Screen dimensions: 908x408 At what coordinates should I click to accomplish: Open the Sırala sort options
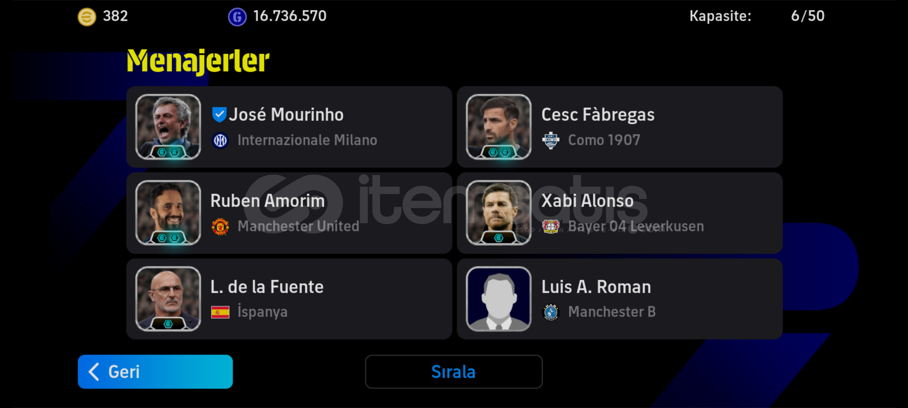454,372
